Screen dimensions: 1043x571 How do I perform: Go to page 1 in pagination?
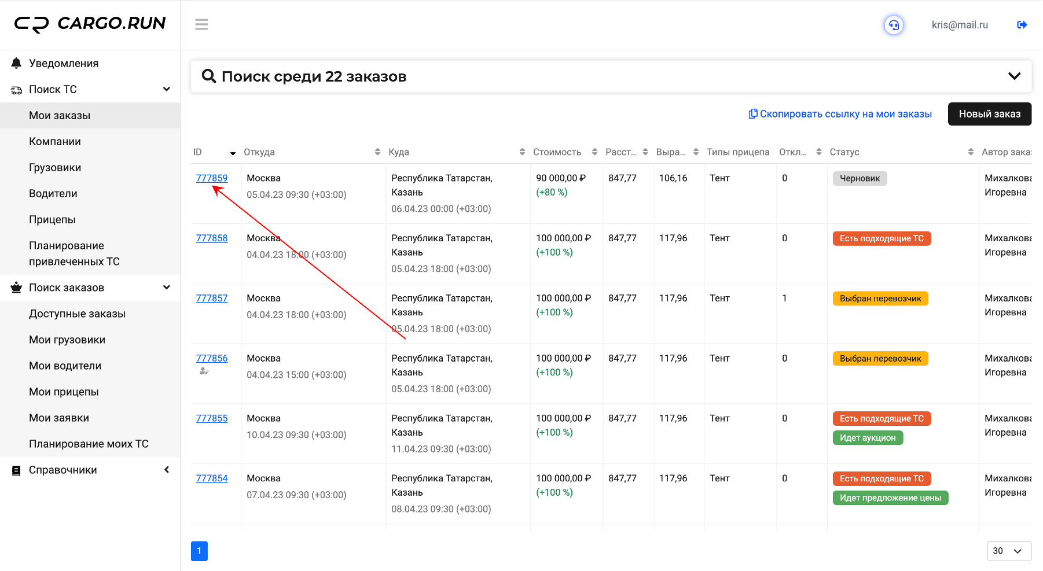click(199, 551)
